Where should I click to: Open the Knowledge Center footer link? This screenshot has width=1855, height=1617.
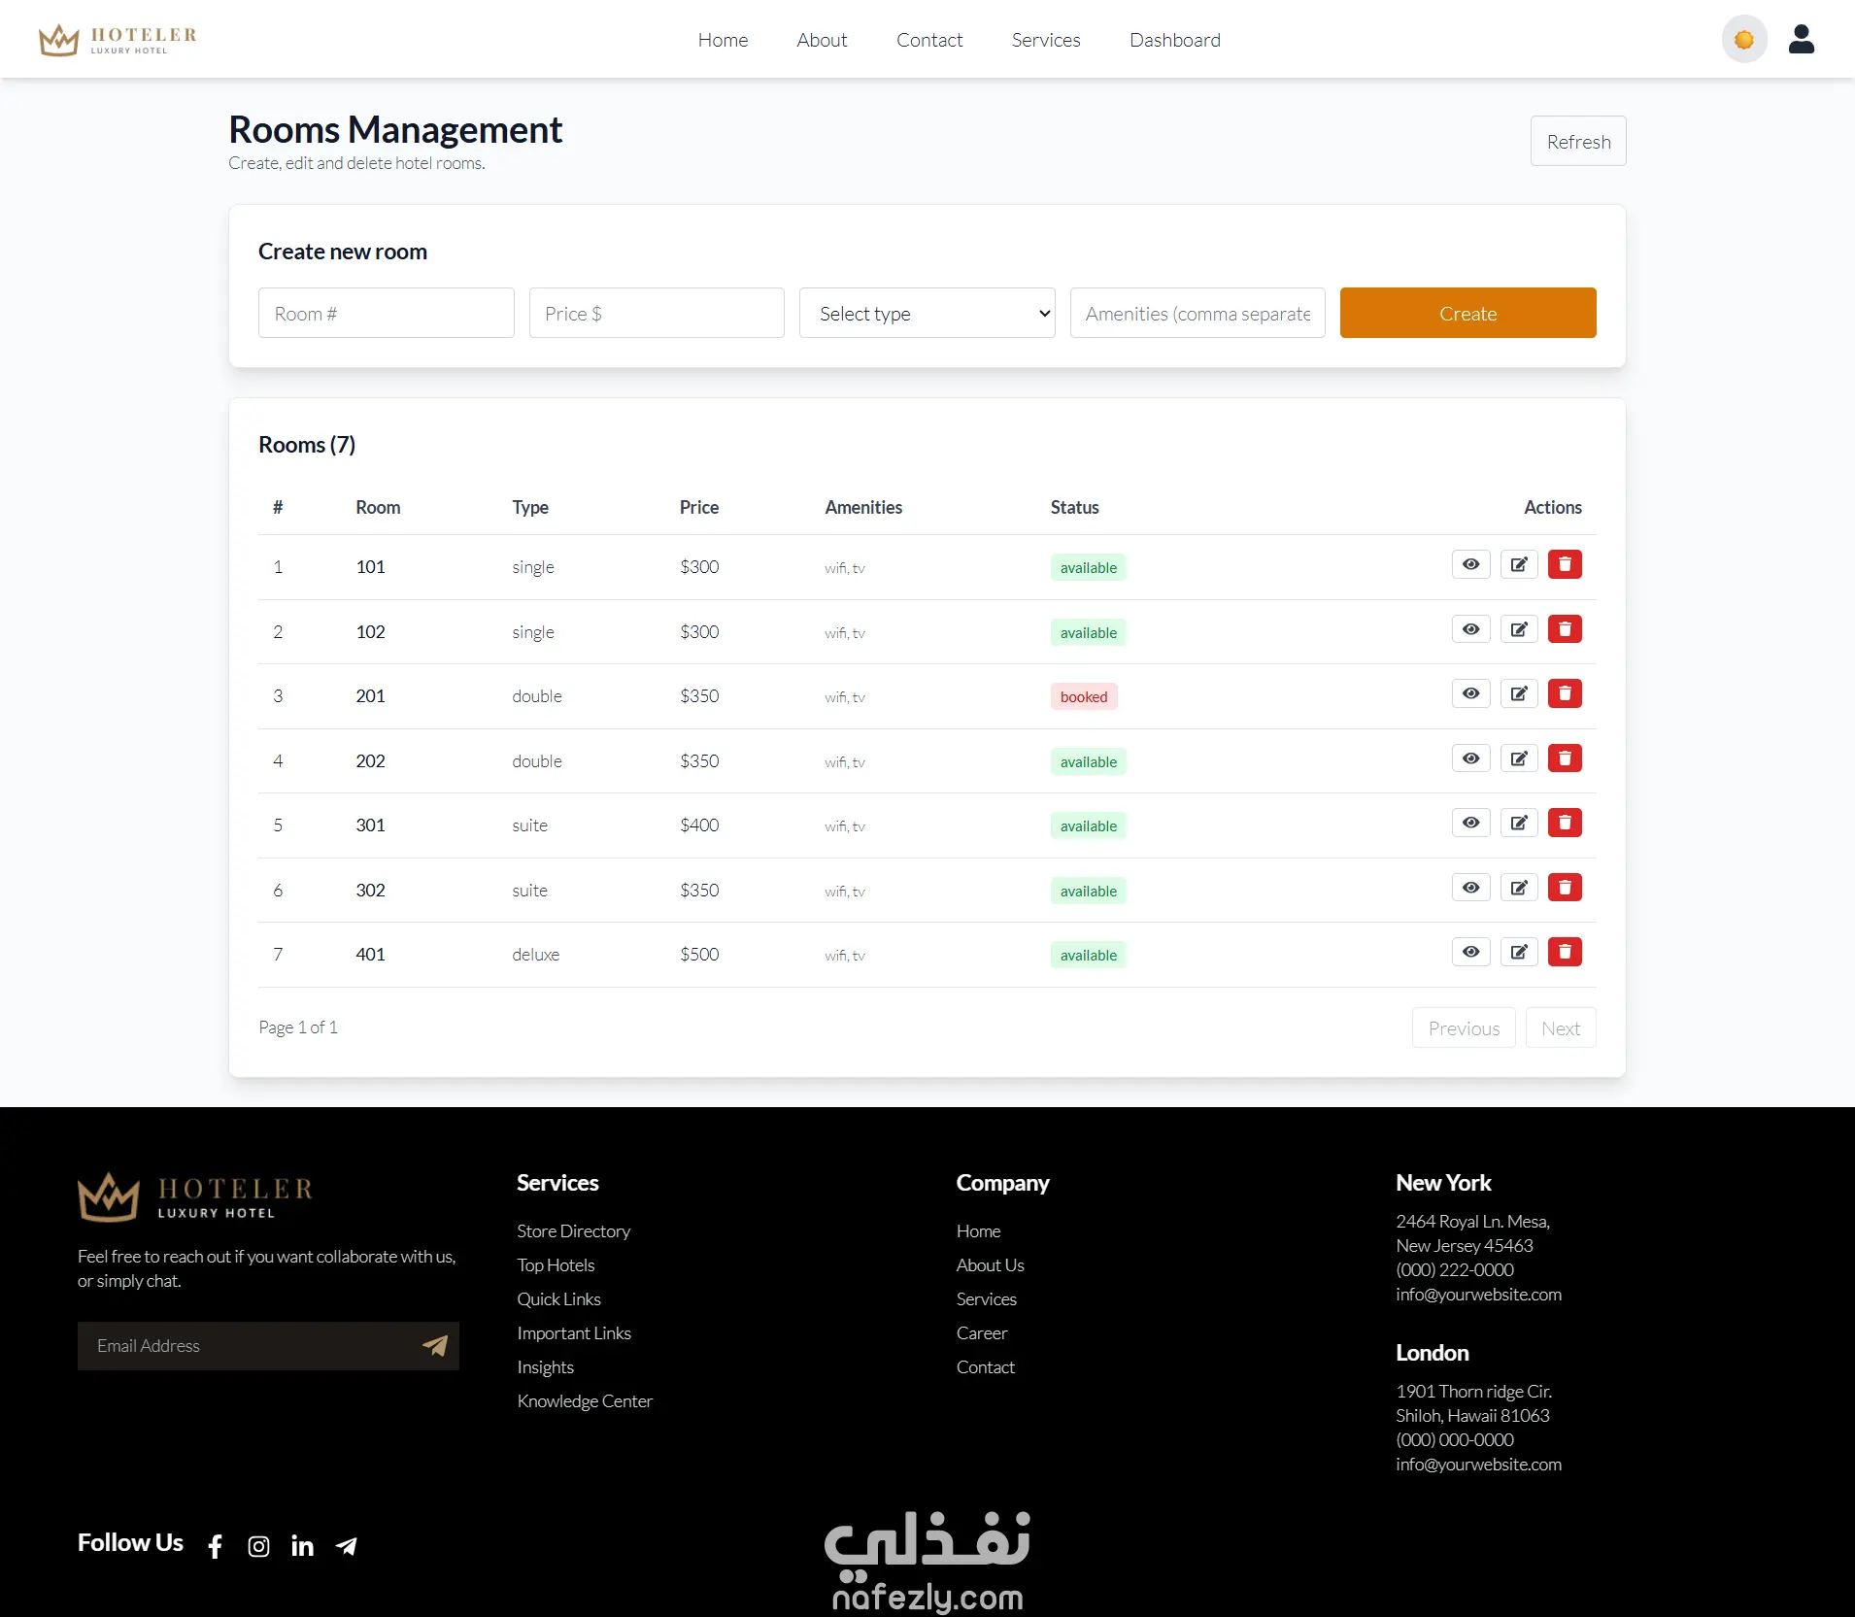pyautogui.click(x=585, y=1400)
